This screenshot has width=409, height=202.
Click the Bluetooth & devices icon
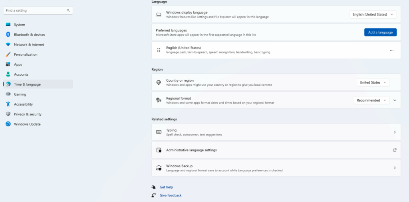(8, 34)
